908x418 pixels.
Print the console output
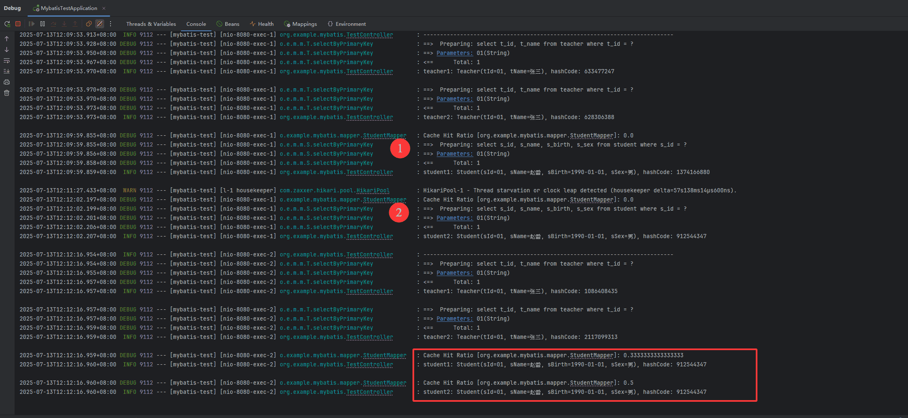click(x=7, y=82)
